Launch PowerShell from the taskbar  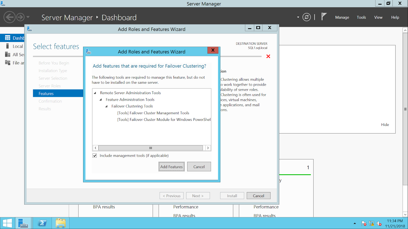[x=42, y=223]
